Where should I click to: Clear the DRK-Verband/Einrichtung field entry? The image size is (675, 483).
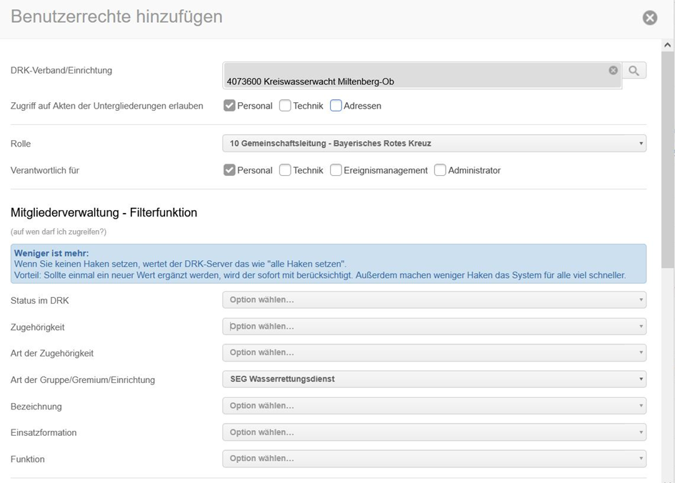tap(613, 70)
